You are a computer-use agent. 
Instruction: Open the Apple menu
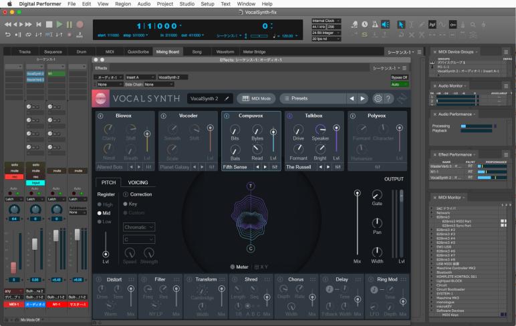point(9,4)
